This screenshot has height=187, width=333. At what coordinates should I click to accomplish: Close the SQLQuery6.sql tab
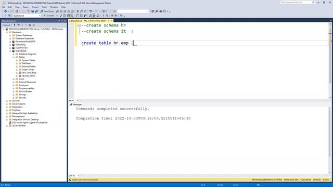pos(111,21)
